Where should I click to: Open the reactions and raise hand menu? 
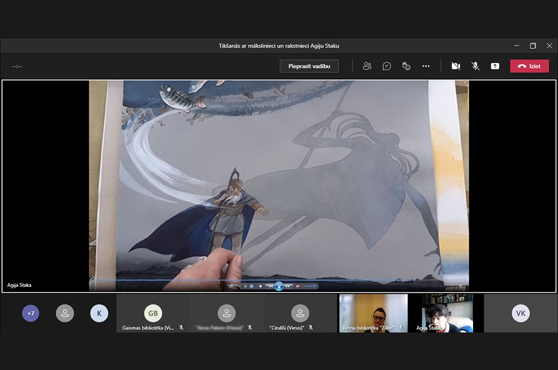(406, 66)
